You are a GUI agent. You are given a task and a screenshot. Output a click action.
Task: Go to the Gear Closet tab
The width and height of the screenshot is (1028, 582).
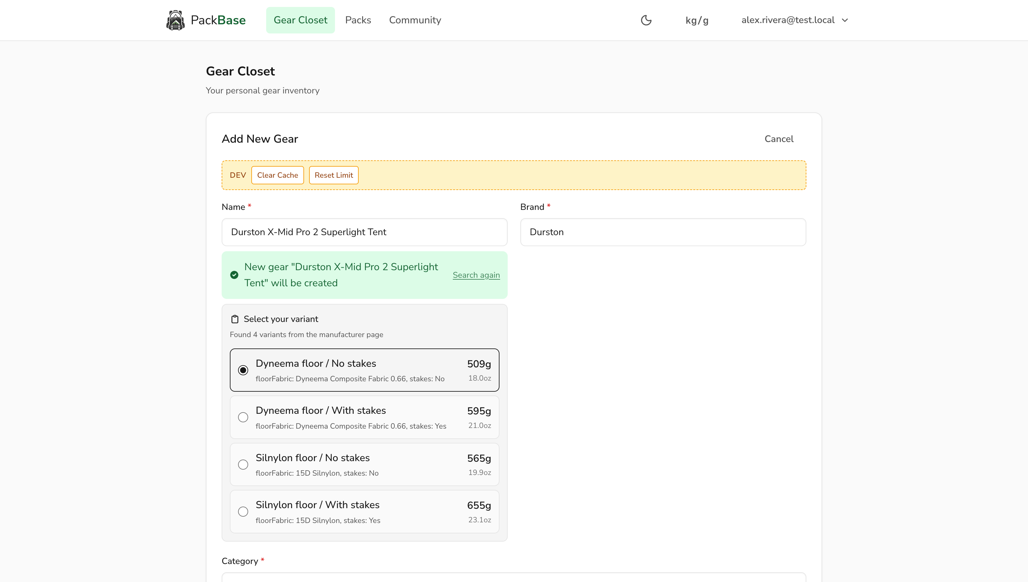(x=300, y=20)
